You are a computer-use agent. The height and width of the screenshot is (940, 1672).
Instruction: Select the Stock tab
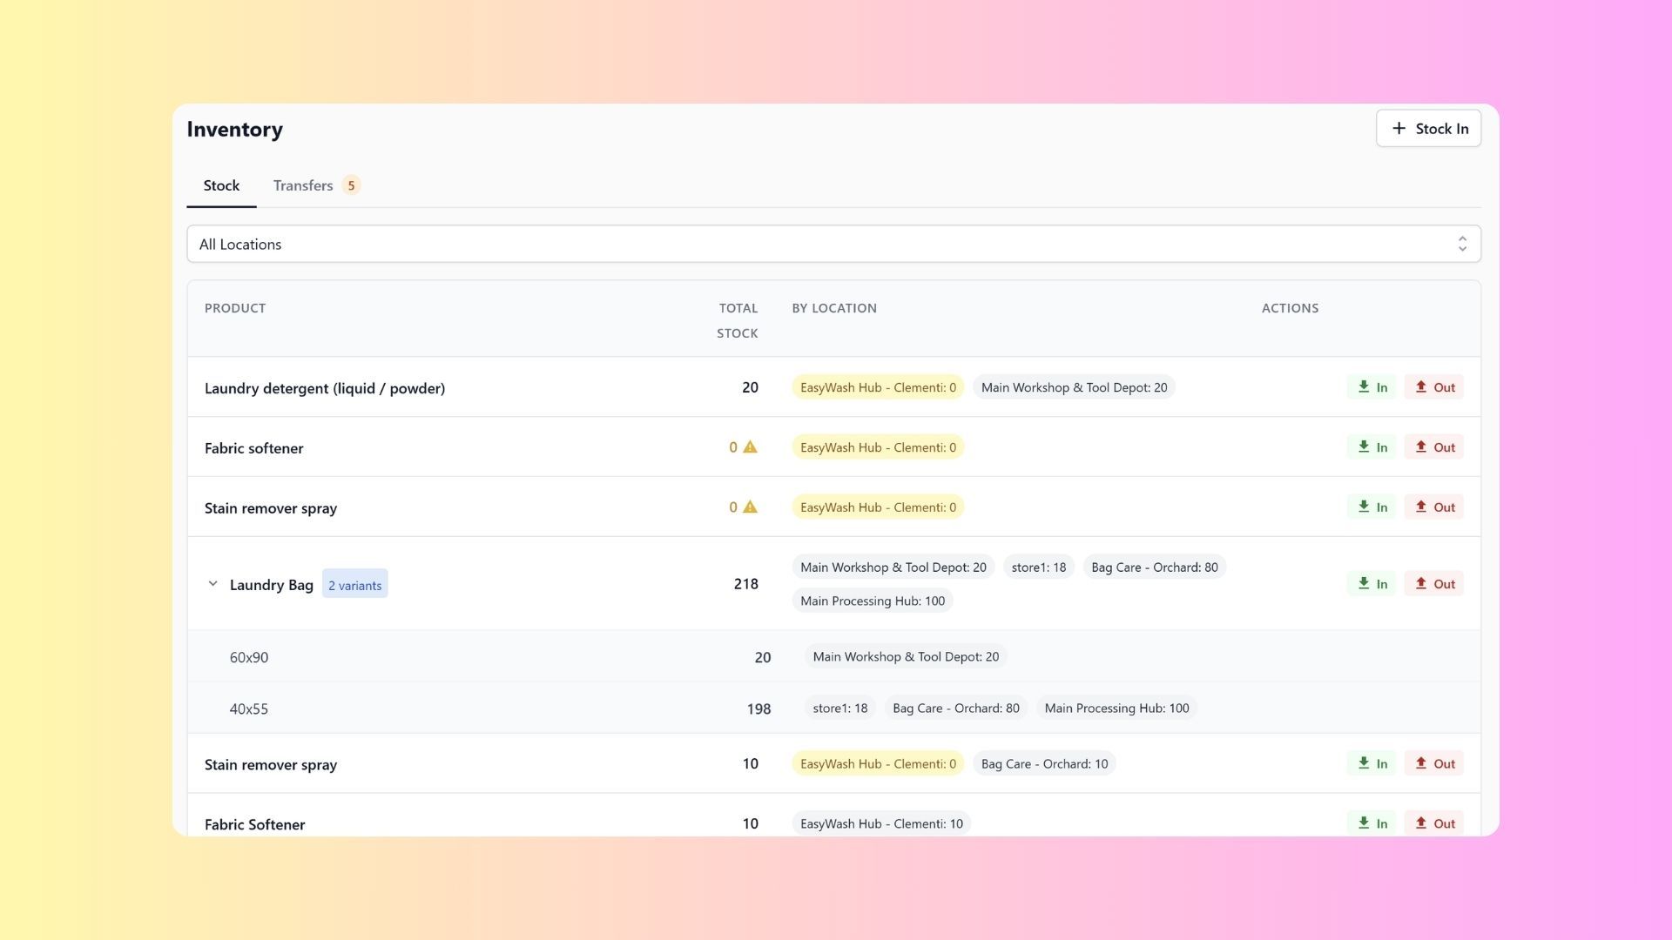point(221,185)
